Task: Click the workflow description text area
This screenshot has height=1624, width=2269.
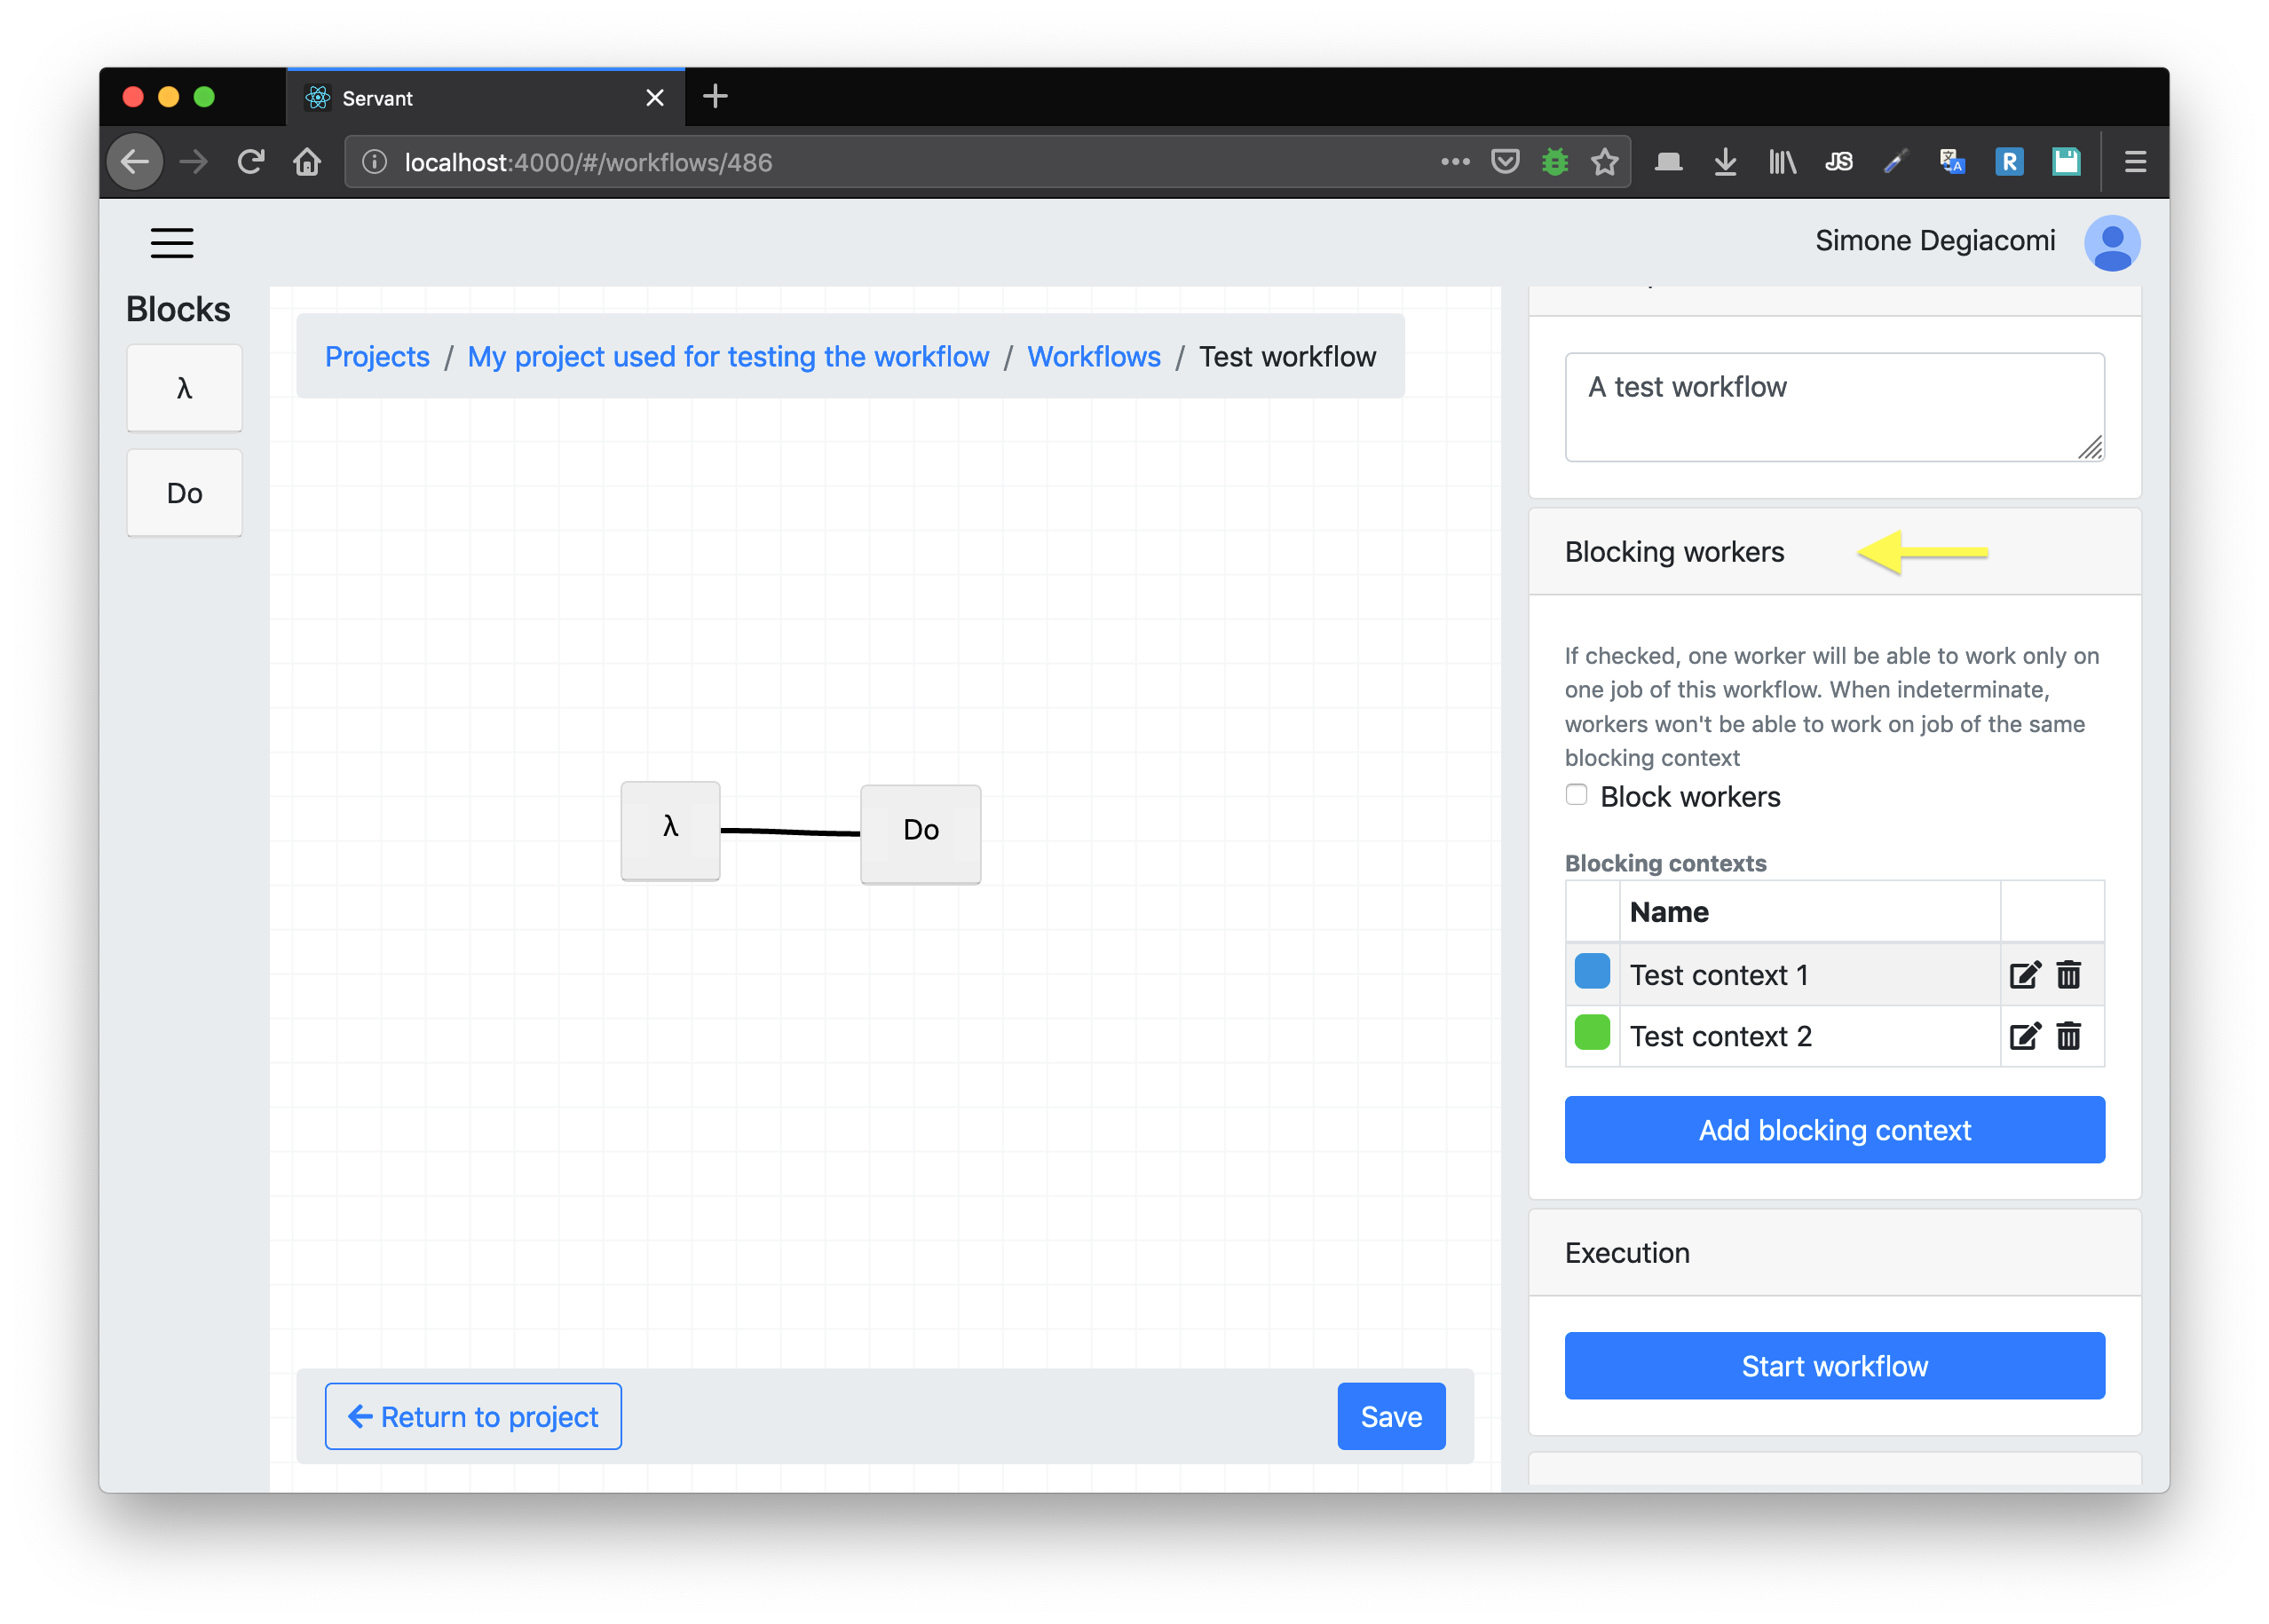Action: 1834,407
